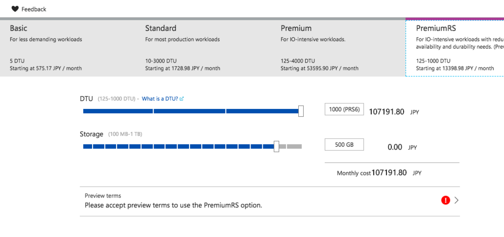Click the first segment of DTU slider
This screenshot has height=237, width=504.
click(x=118, y=111)
